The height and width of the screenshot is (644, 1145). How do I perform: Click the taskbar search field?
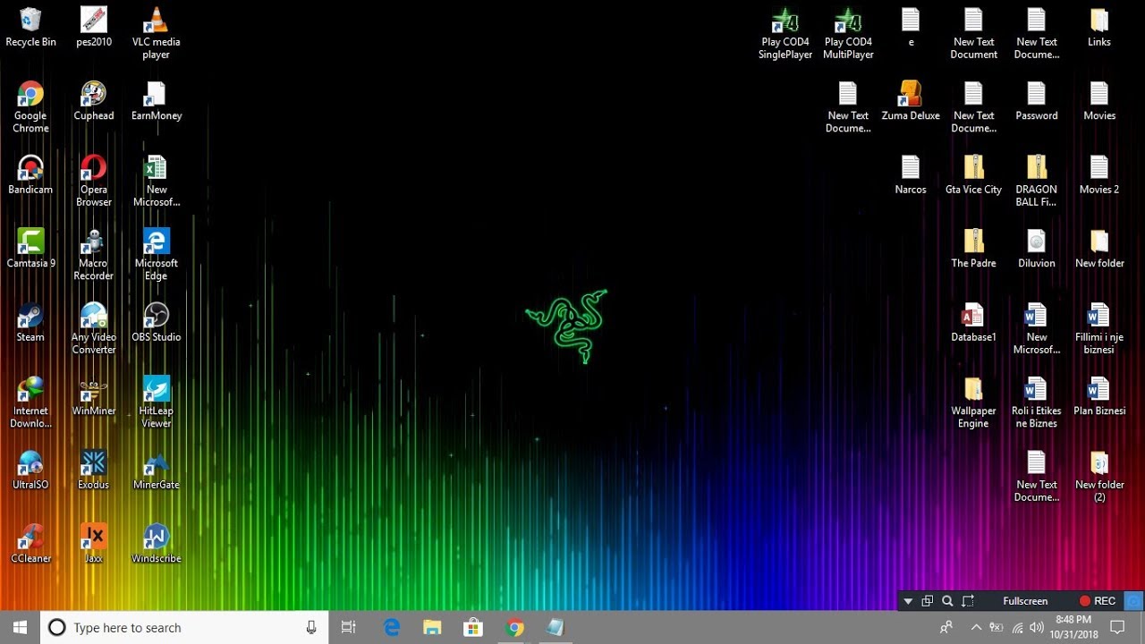coord(179,627)
